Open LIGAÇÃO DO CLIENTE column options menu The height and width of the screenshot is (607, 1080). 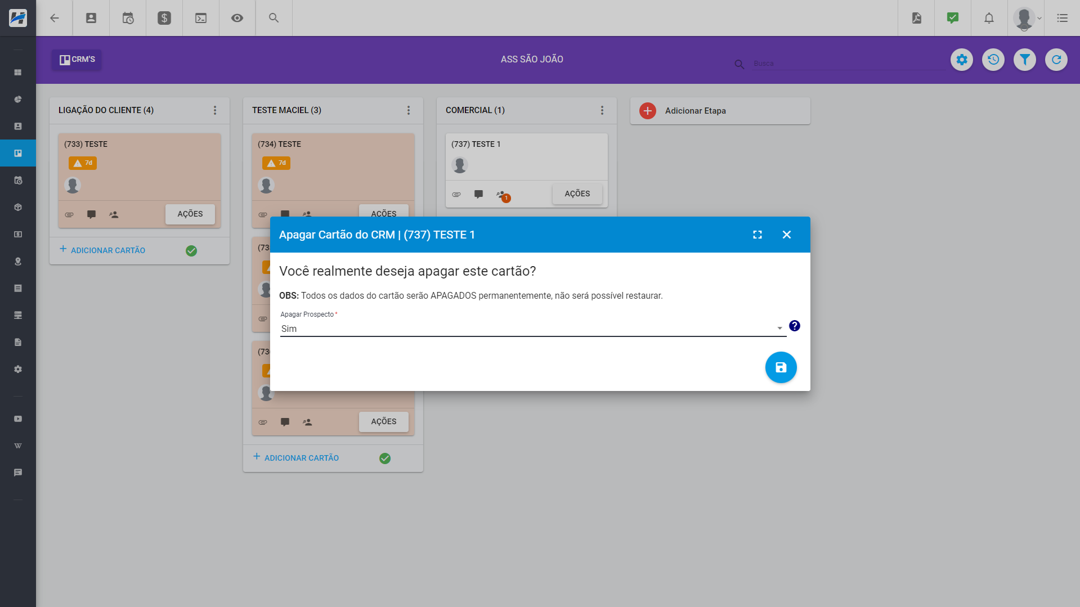pos(215,110)
